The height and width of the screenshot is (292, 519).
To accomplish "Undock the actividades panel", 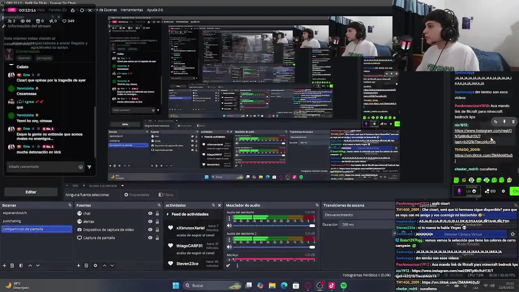I will click(213, 205).
